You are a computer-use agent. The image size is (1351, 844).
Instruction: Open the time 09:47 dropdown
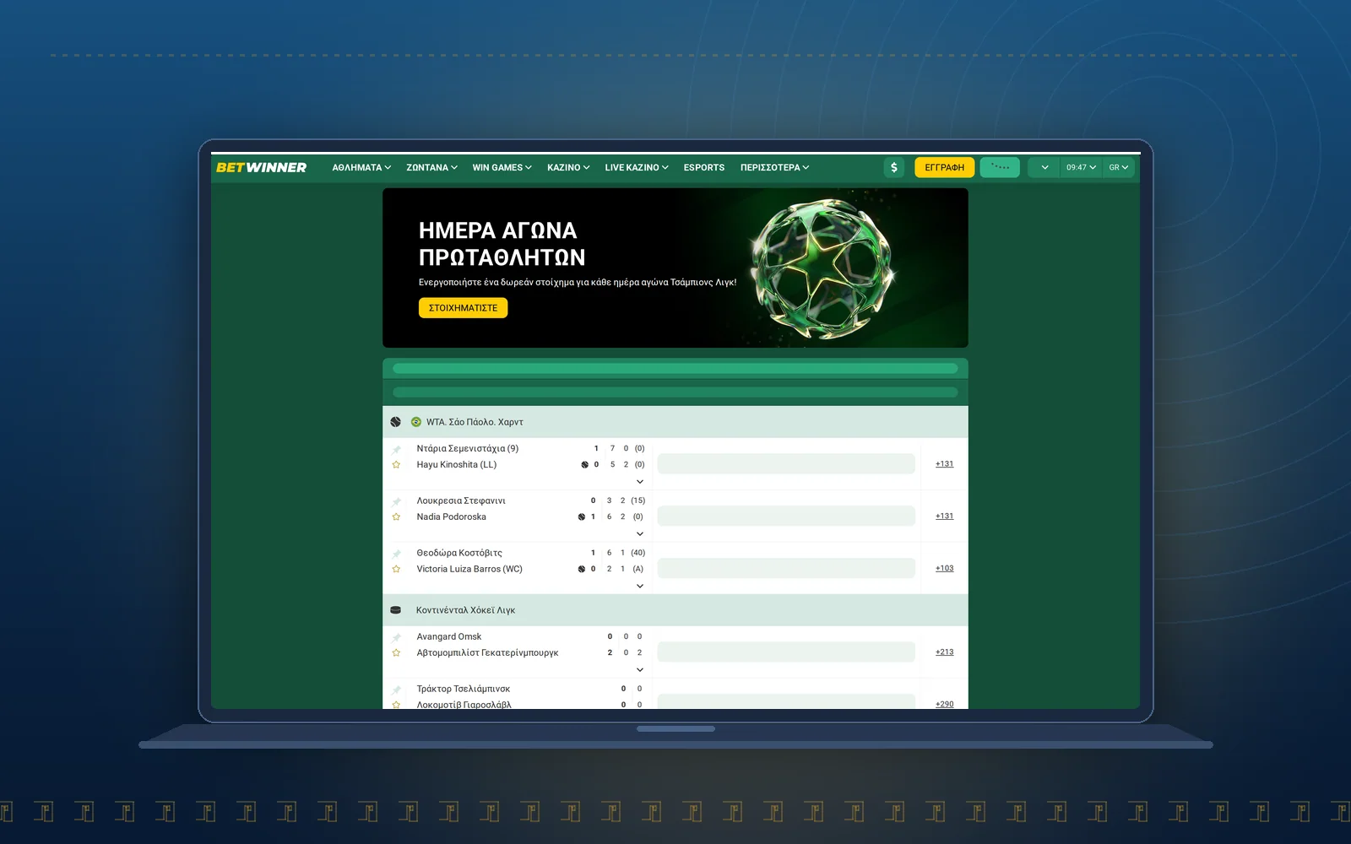1081,167
